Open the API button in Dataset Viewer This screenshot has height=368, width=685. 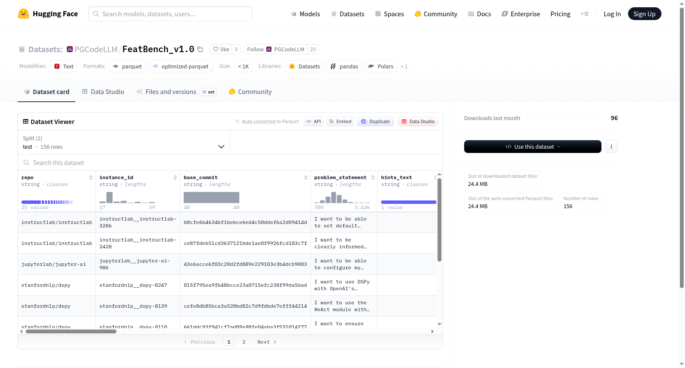coord(313,121)
